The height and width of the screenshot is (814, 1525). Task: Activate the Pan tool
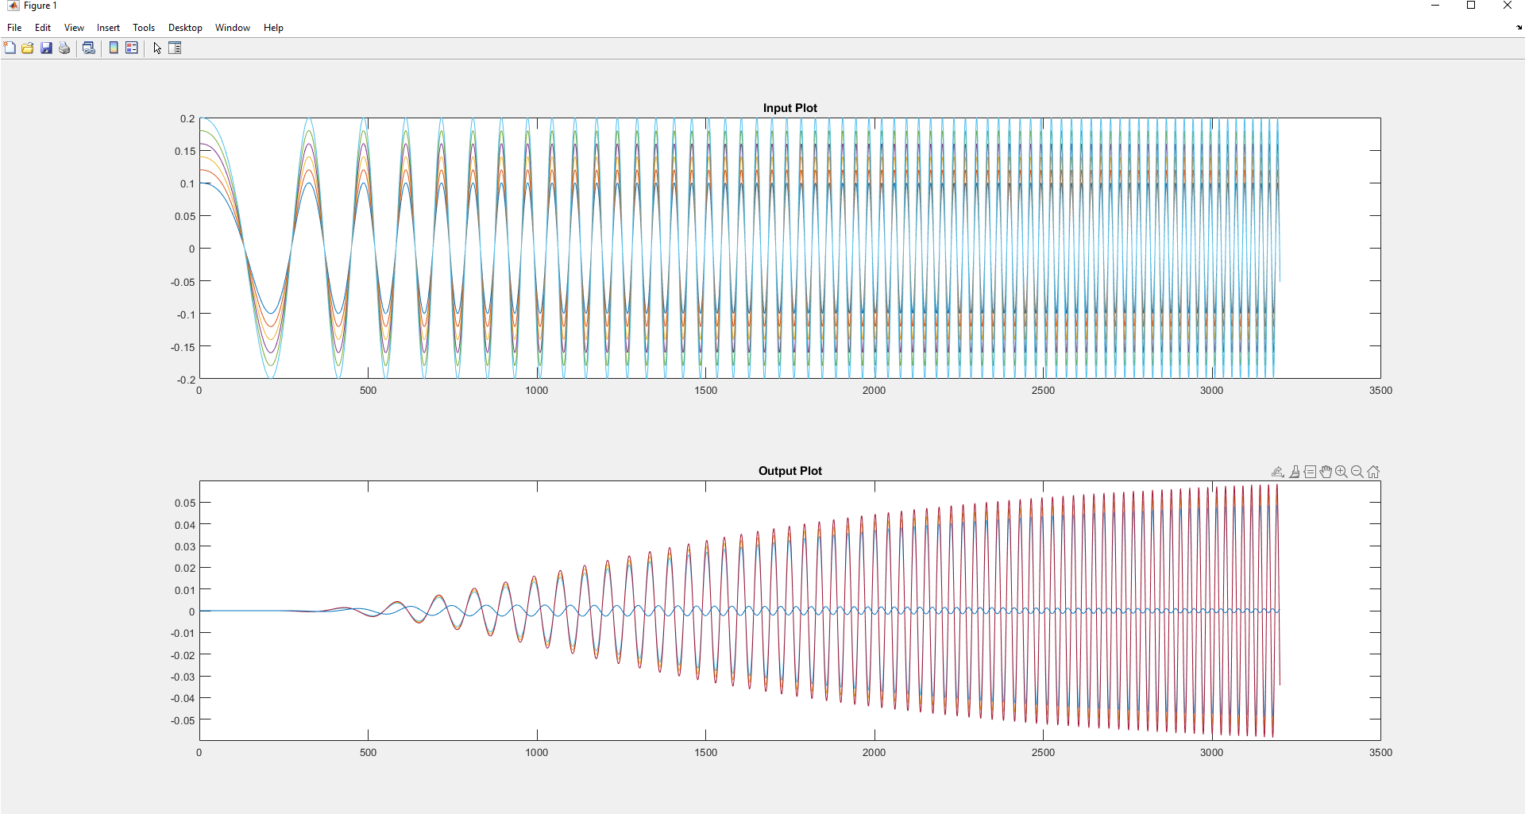tap(1326, 472)
